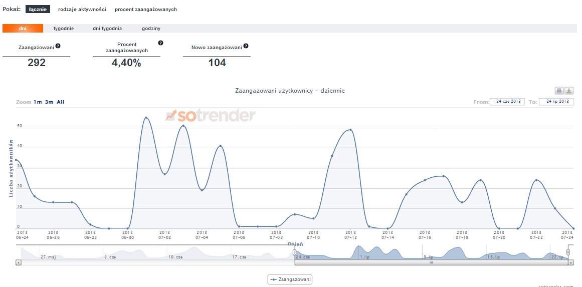This screenshot has width=582, height=287.
Task: Switch to the 'tygodnie' tab
Action: click(64, 29)
